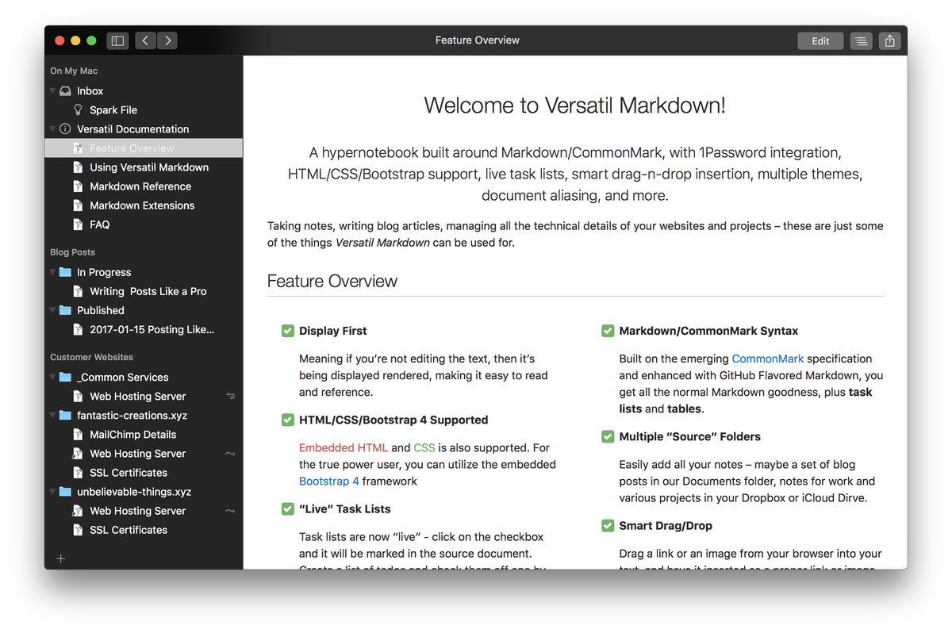Collapse the _Common Services folder triangle
Image resolution: width=952 pixels, height=633 pixels.
[53, 377]
